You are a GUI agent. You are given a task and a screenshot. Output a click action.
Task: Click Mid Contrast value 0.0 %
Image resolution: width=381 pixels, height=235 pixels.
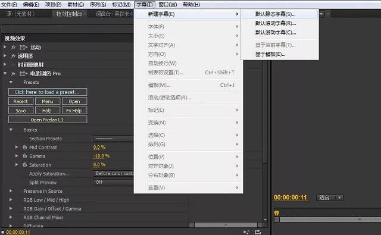click(x=99, y=147)
